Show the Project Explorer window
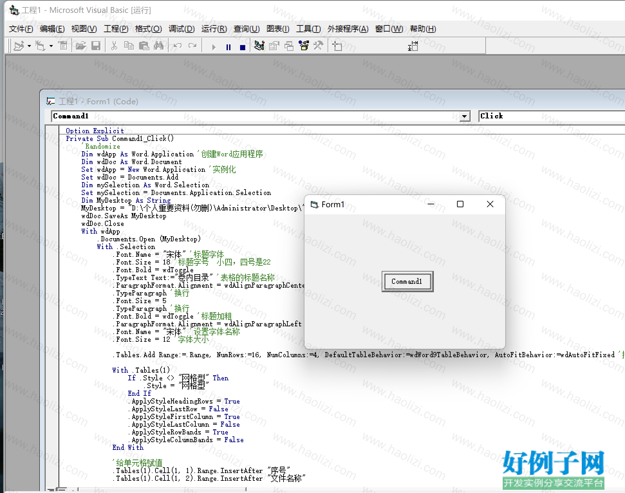Viewport: 625px width, 493px height. 259,46
